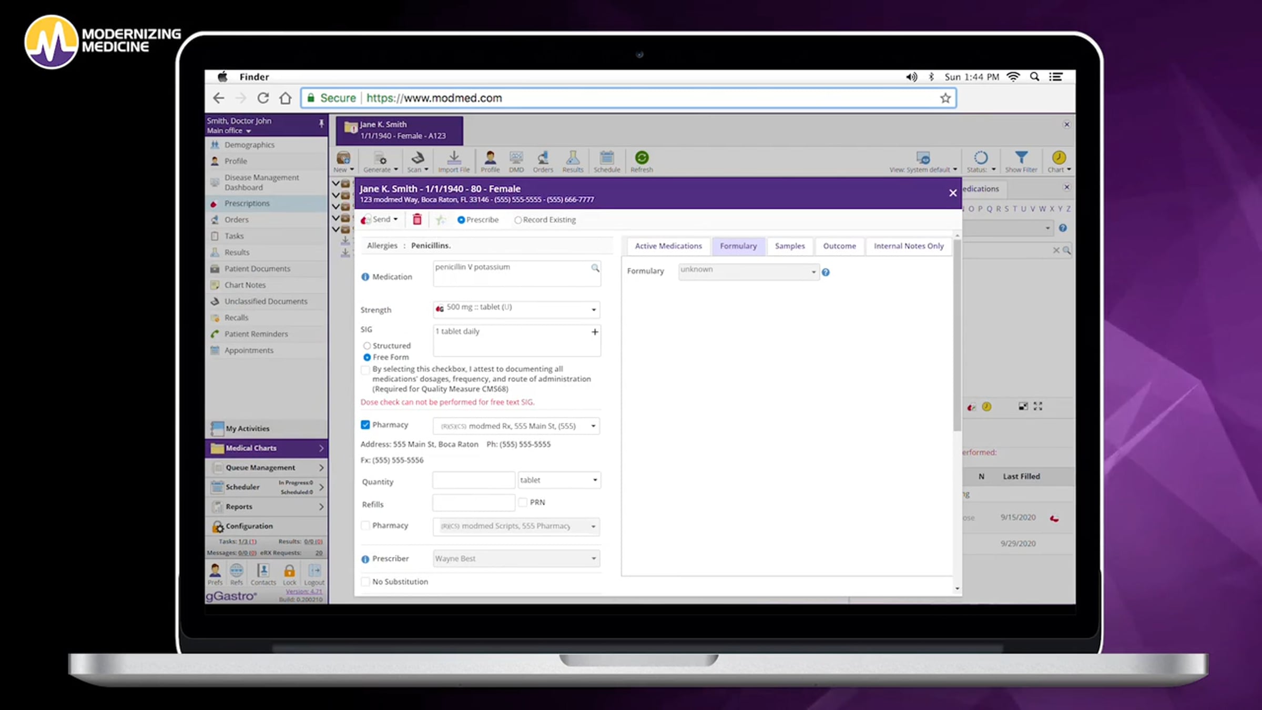
Task: Click the Lock icon in sidebar footer
Action: [289, 572]
